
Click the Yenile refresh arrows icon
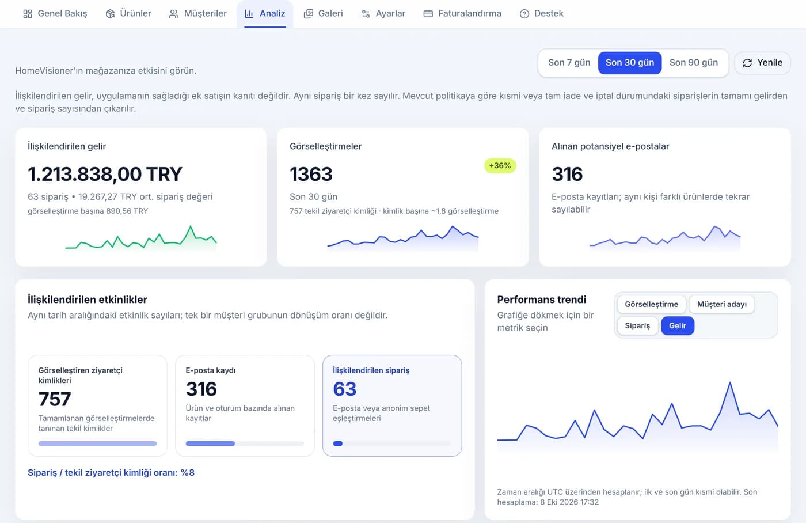[747, 63]
